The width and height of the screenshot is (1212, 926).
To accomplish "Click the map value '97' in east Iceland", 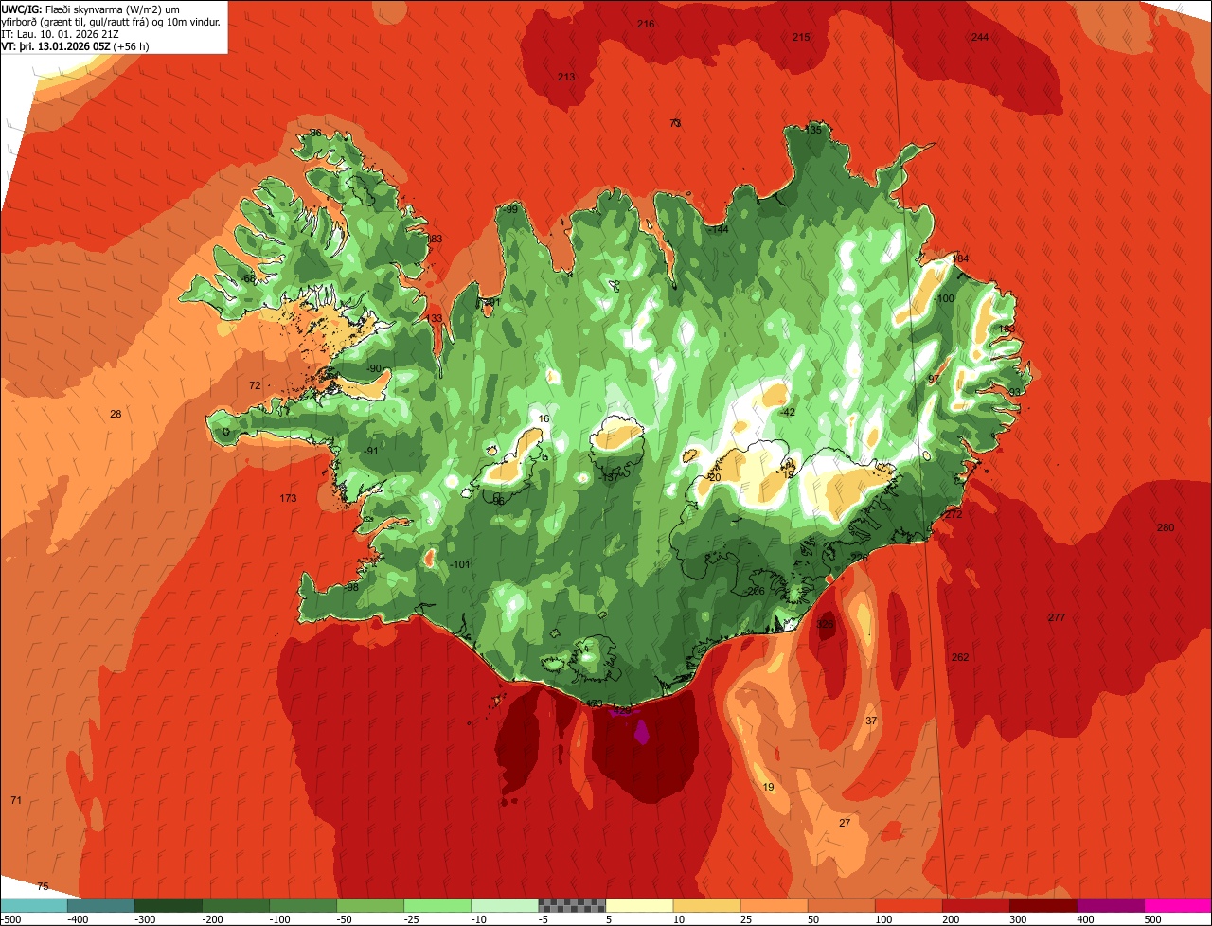I will (934, 379).
